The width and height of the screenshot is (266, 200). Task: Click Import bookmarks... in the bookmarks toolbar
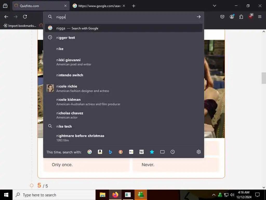coord(20,26)
